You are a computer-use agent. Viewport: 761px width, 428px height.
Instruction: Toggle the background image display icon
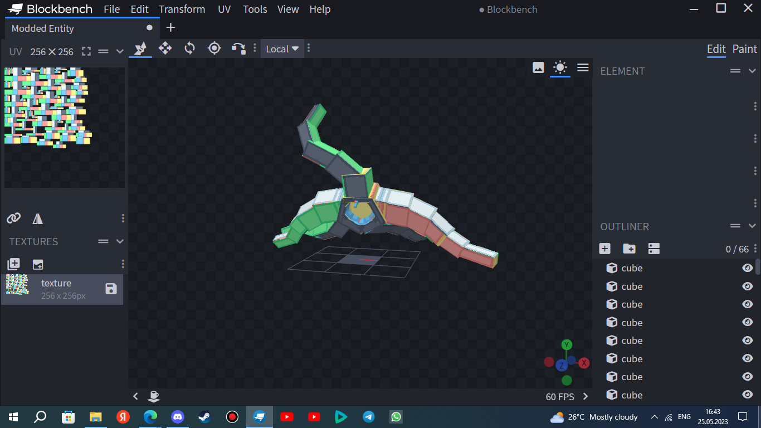(538, 67)
